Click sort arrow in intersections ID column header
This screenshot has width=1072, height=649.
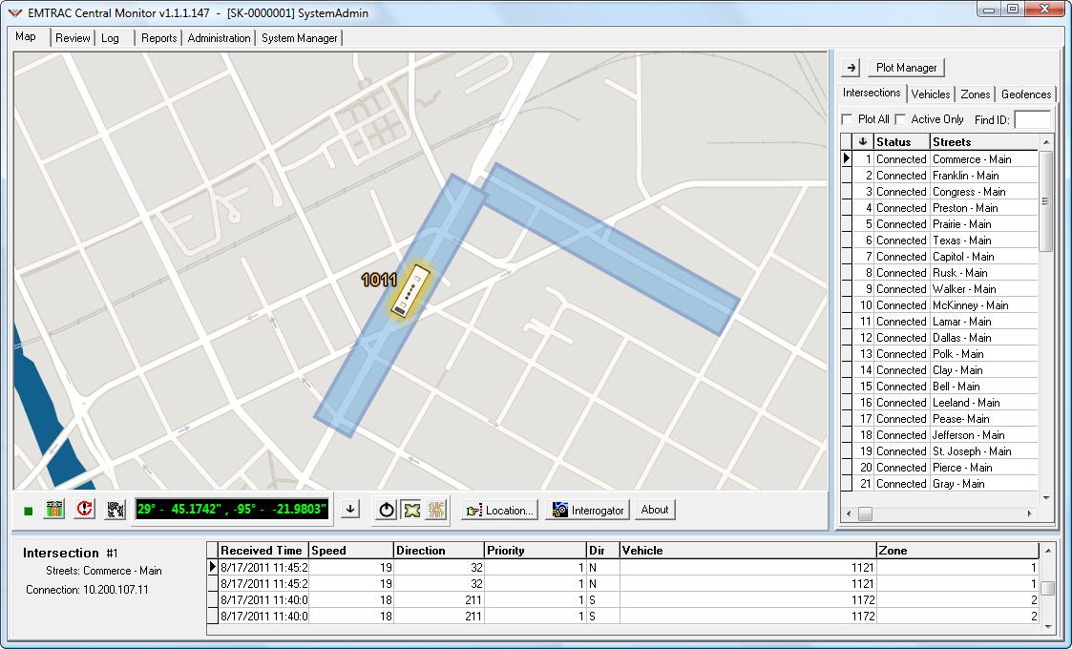pos(863,141)
